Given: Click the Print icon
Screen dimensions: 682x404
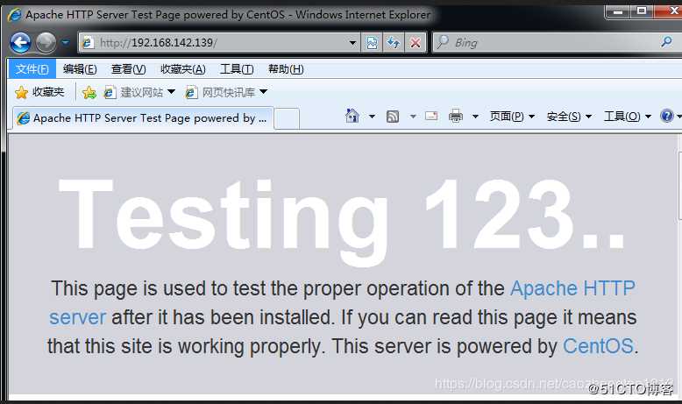Looking at the screenshot, I should tap(456, 116).
